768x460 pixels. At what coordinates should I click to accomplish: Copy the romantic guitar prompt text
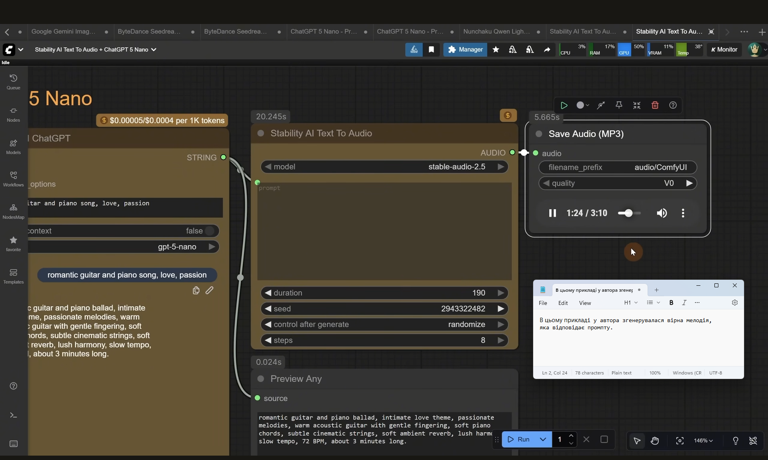(x=196, y=291)
